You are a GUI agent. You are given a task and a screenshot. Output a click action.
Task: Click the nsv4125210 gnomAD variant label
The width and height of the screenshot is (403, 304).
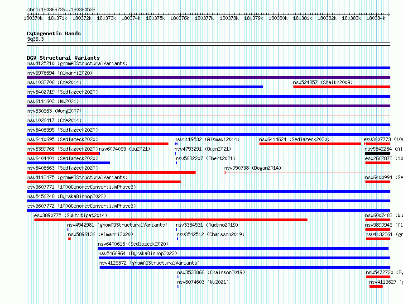pyautogui.click(x=77, y=63)
